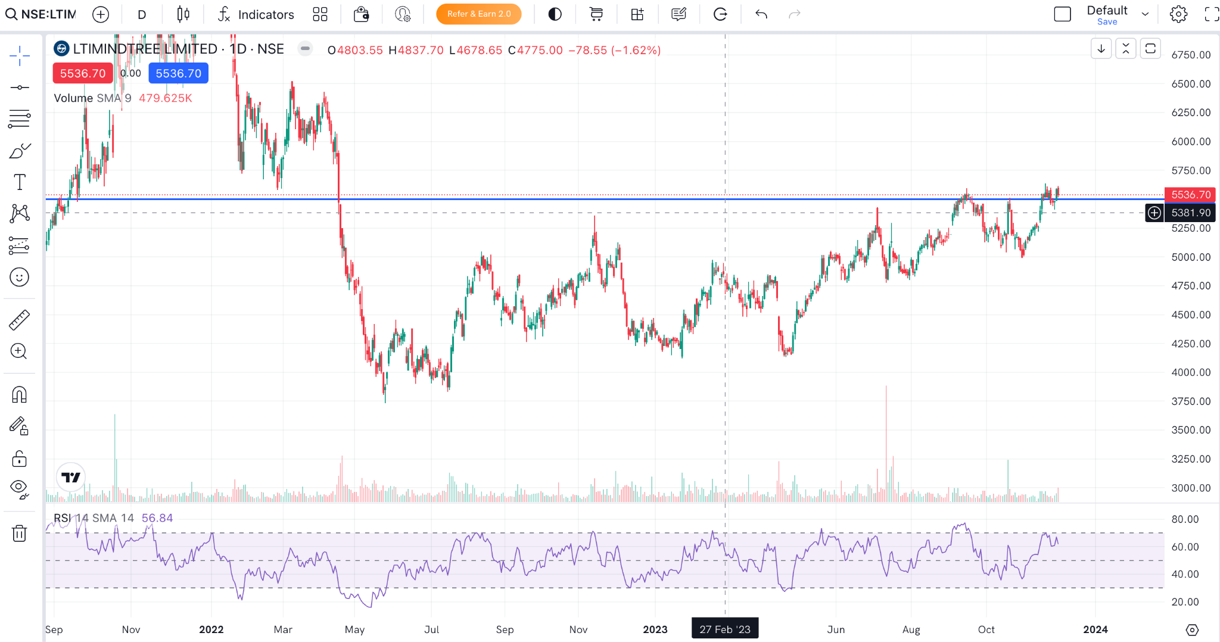Select the crosshair cursor tool
This screenshot has height=642, width=1220.
point(19,56)
